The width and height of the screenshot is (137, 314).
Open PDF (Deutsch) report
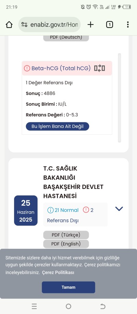pos(66,37)
